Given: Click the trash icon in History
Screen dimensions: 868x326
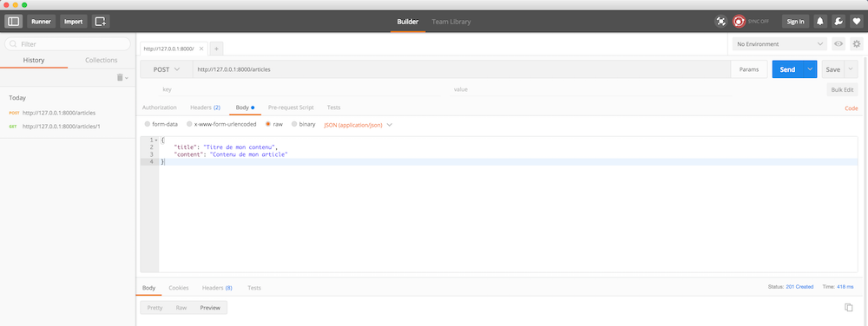Looking at the screenshot, I should point(120,77).
